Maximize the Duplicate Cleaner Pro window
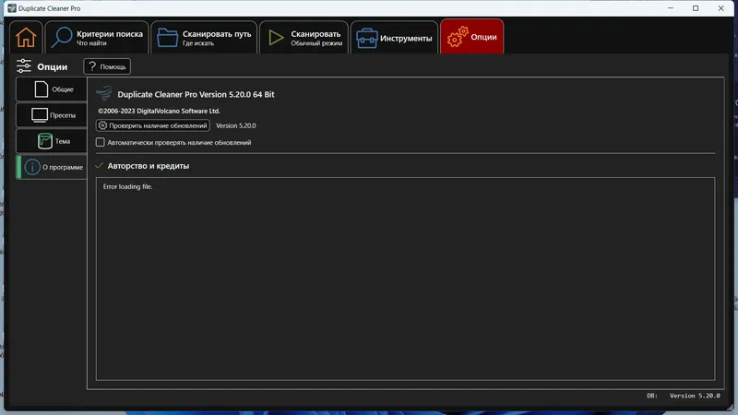The width and height of the screenshot is (738, 415). pos(696,8)
